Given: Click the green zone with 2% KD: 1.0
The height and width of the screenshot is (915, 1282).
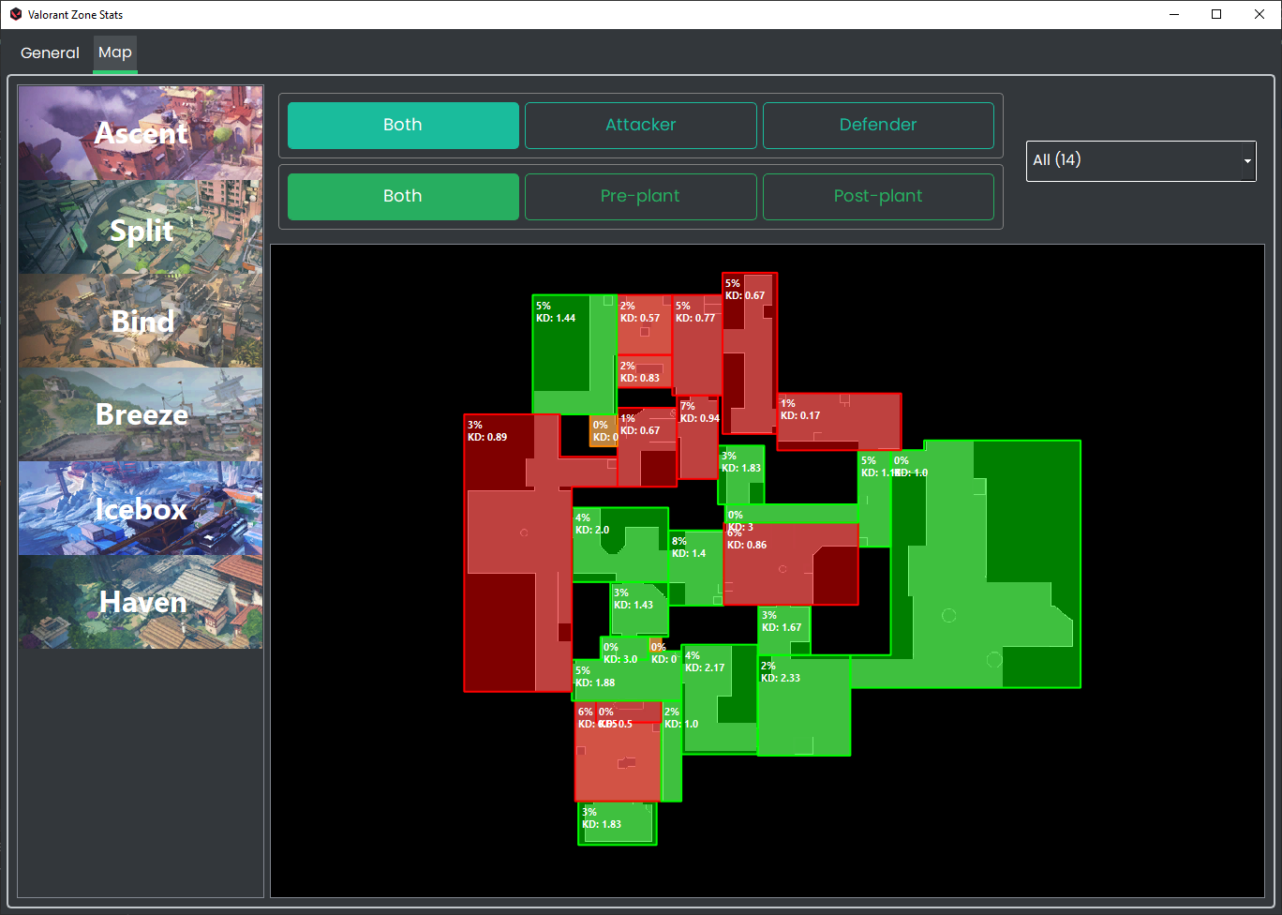Looking at the screenshot, I should point(672,752).
